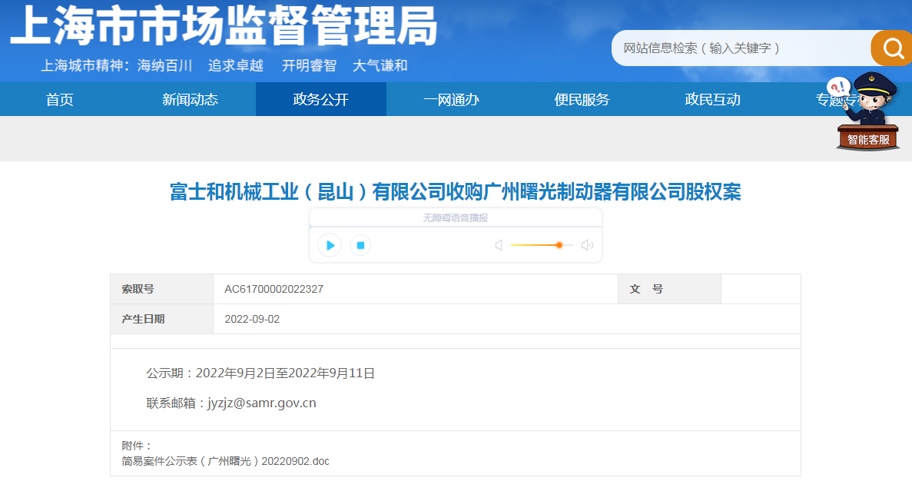Image resolution: width=912 pixels, height=481 pixels.
Task: Click the article title about 富士和机械工业
Action: pyautogui.click(x=456, y=191)
